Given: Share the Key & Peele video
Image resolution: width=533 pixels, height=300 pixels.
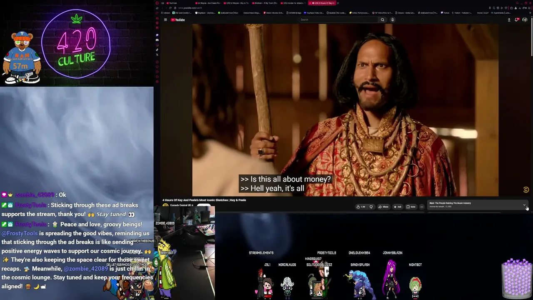Looking at the screenshot, I should point(383,207).
